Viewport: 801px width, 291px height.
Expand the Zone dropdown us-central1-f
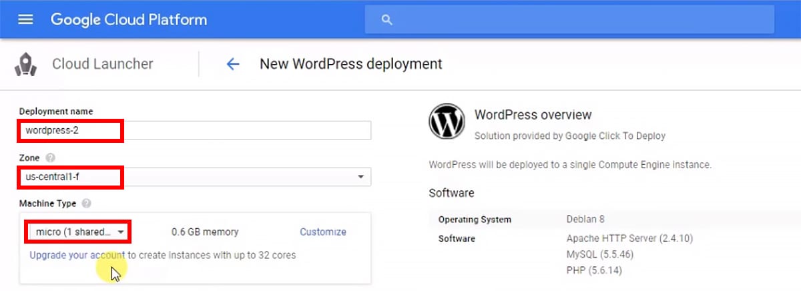click(x=195, y=177)
